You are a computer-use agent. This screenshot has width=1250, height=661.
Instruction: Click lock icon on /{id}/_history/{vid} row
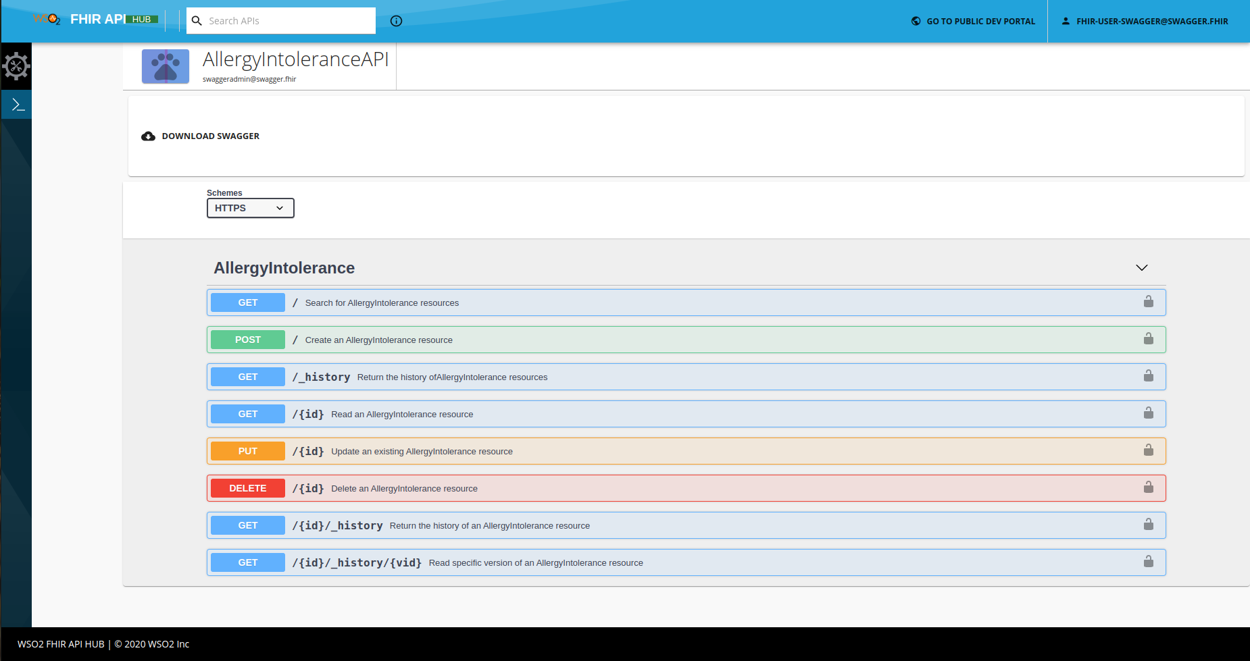[x=1149, y=562]
